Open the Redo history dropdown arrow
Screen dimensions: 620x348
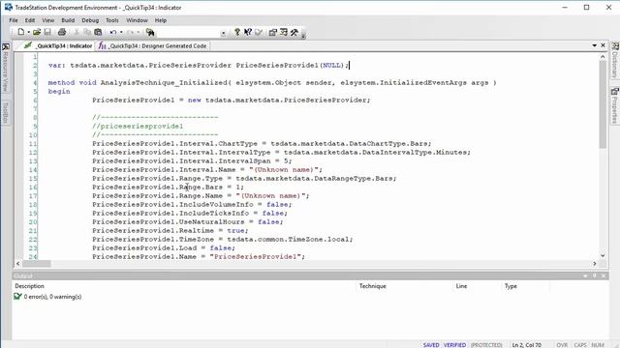138,32
